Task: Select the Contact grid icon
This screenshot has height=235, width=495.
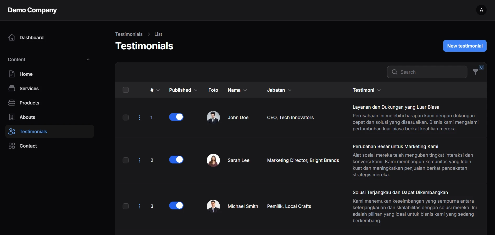Action: point(12,146)
